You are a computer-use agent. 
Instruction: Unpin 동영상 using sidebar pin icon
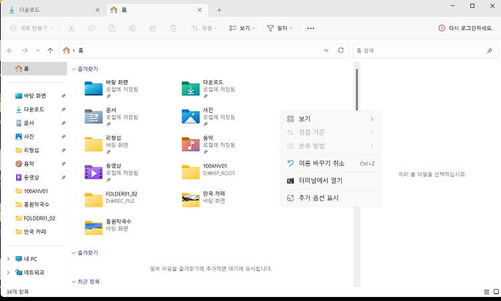pyautogui.click(x=63, y=177)
